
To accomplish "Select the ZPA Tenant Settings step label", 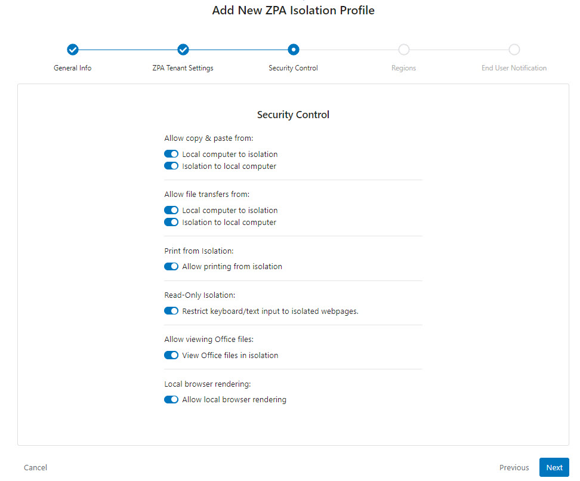I will click(x=183, y=67).
